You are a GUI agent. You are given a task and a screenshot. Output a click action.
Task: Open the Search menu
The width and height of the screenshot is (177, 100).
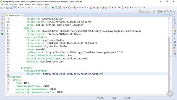click(21, 4)
